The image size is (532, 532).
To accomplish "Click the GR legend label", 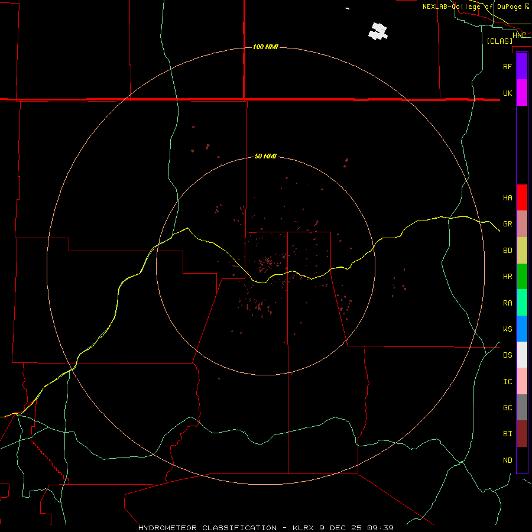I will coord(507,224).
